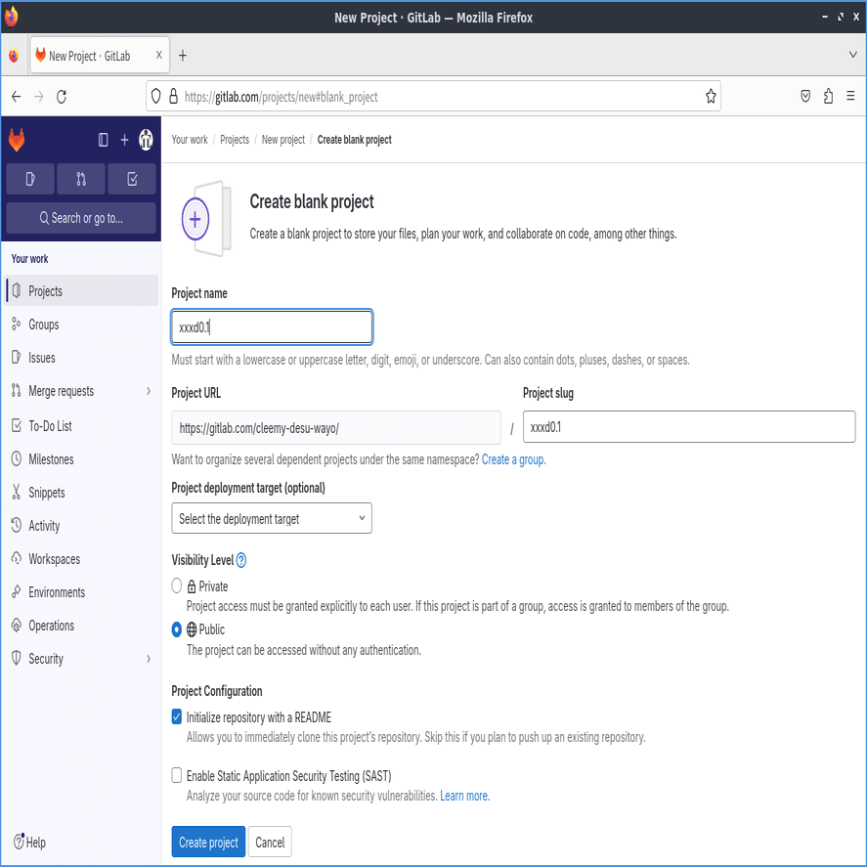Close the New Project GitLab tab

tap(158, 55)
